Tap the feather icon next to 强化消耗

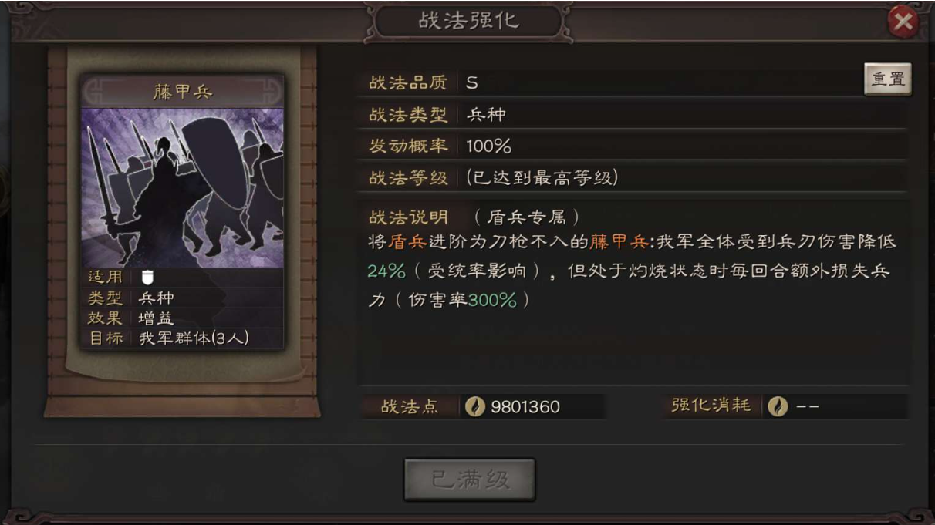778,406
